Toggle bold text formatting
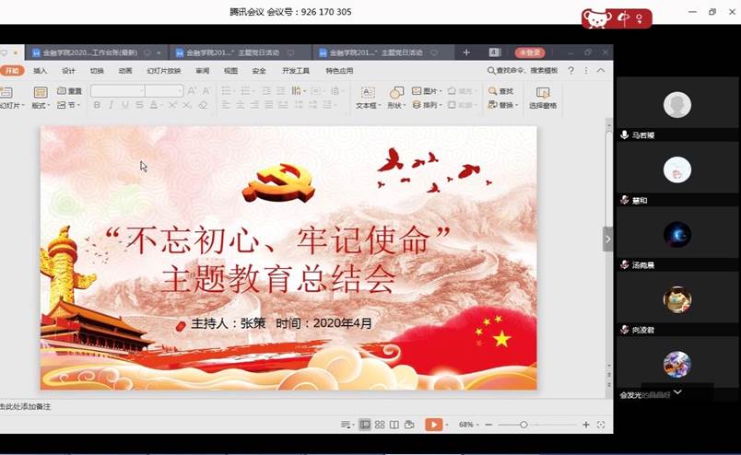 tap(97, 105)
